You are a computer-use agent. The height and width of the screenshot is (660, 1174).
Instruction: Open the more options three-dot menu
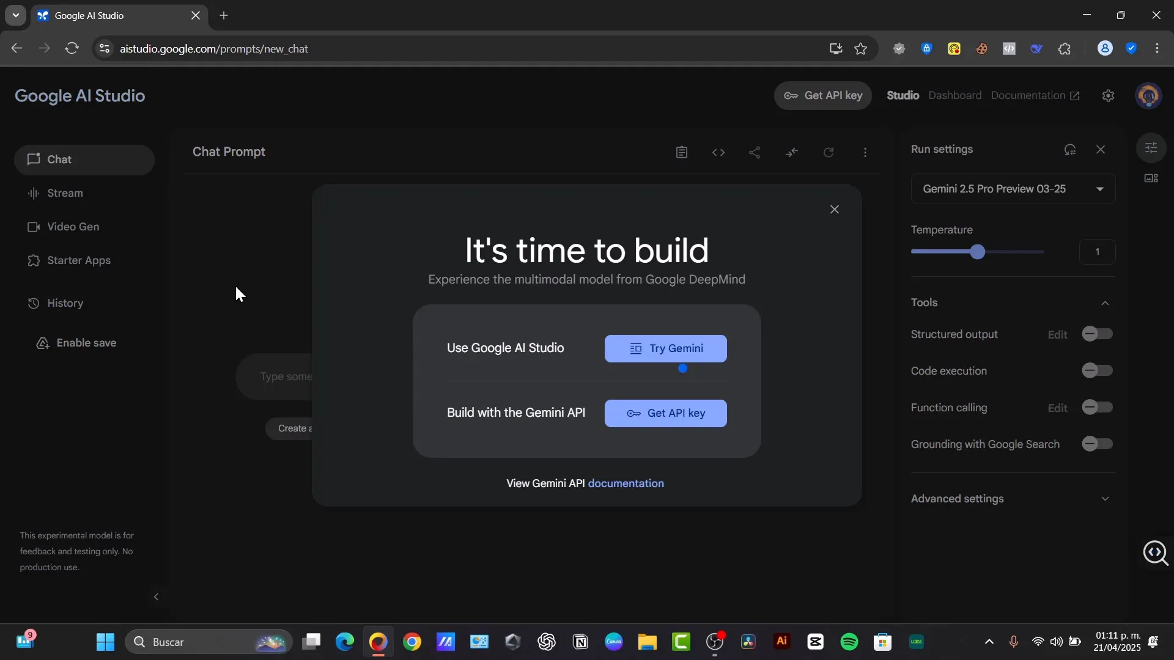point(865,152)
